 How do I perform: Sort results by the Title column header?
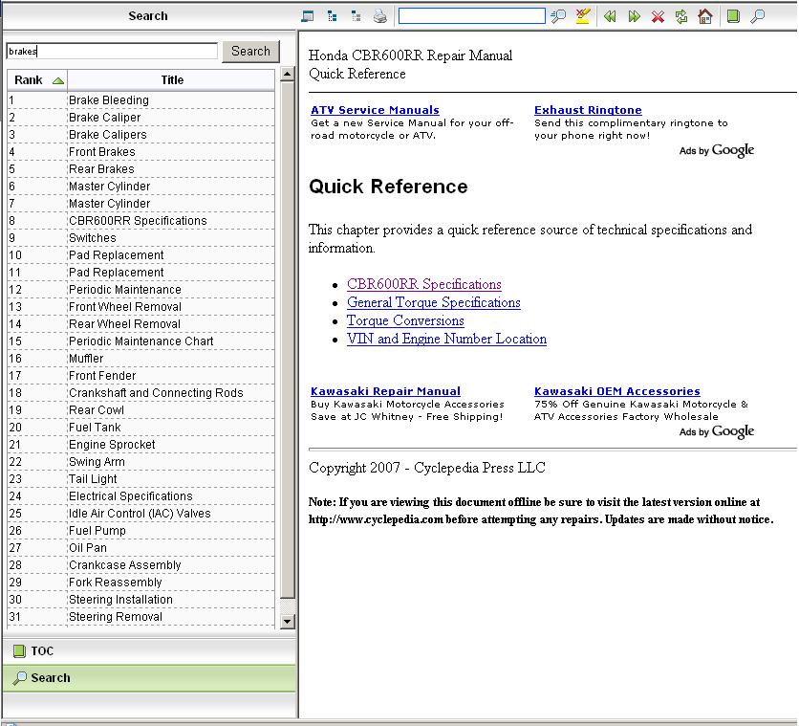coord(172,80)
